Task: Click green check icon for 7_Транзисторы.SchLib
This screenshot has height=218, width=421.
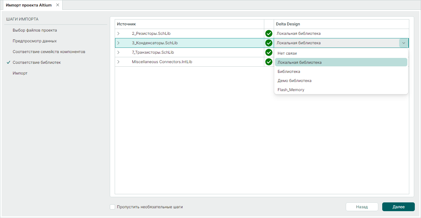Action: click(x=269, y=52)
